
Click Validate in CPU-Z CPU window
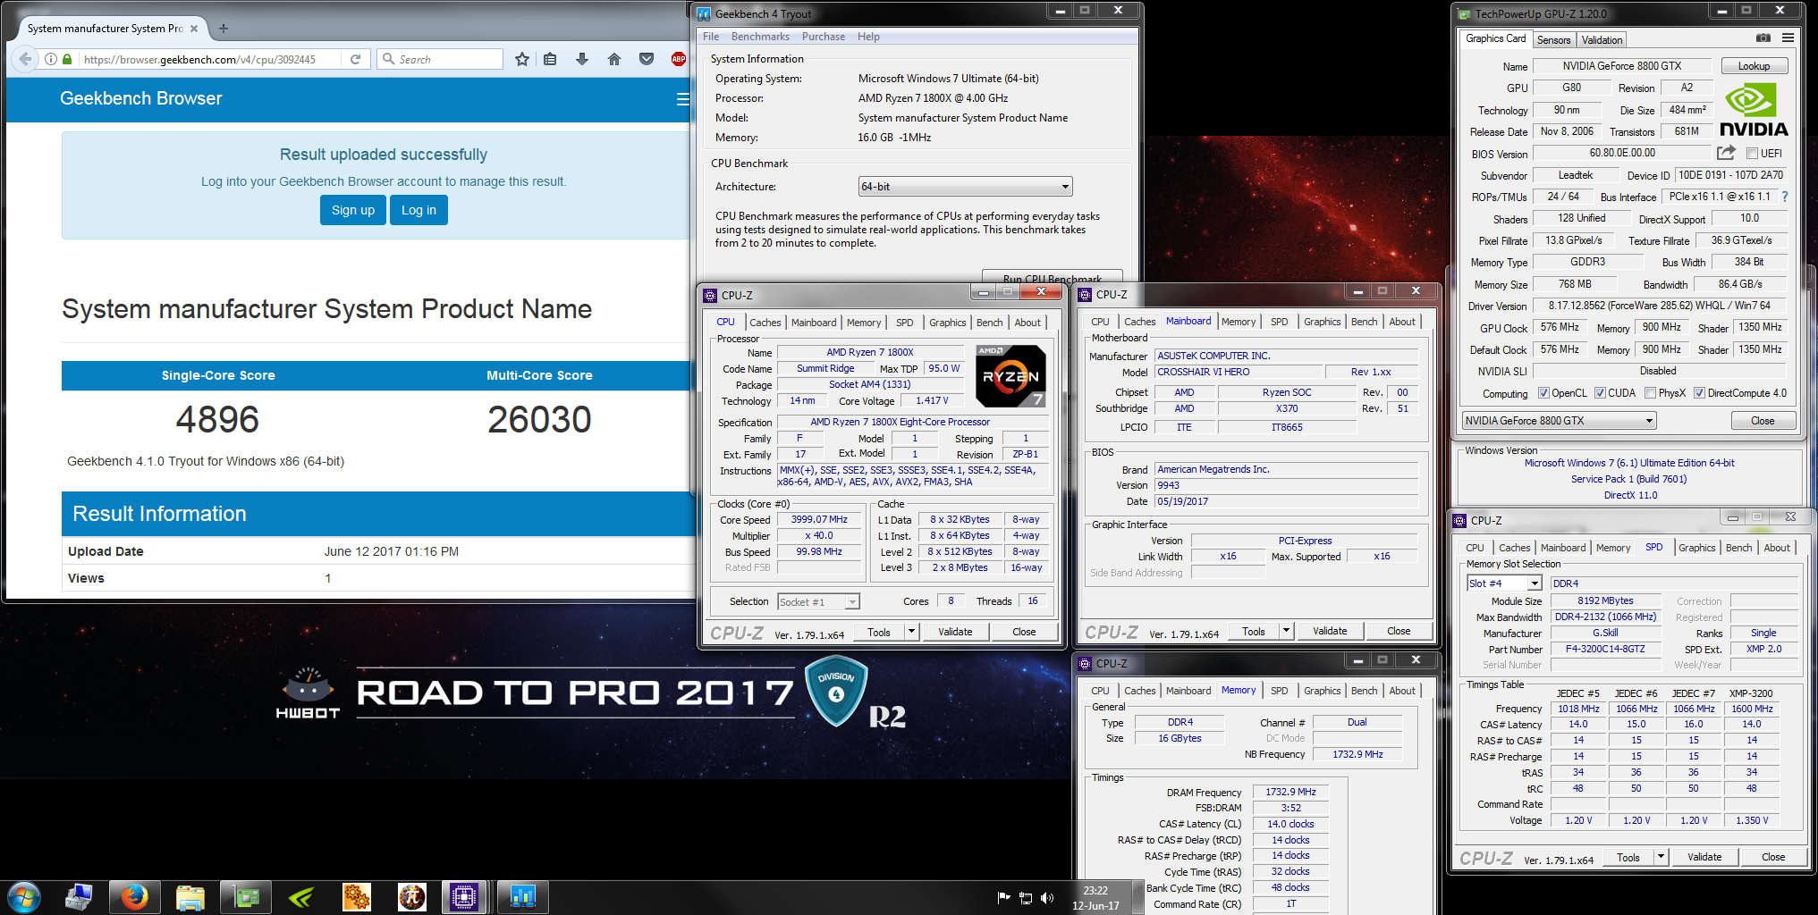pyautogui.click(x=955, y=632)
